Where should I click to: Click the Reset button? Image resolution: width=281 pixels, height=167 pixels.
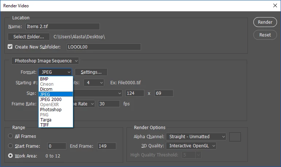265,35
